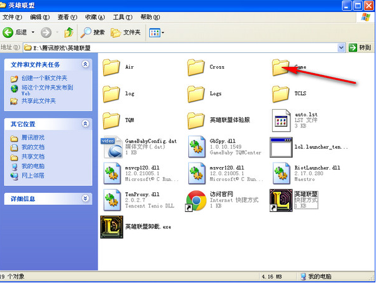The width and height of the screenshot is (376, 283).
Task: Click the 4.16 MB status bar entry
Action: [271, 277]
